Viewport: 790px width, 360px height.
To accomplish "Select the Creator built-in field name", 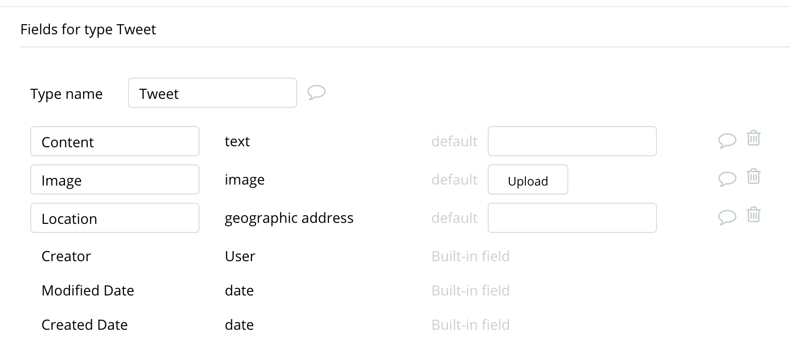I will click(x=66, y=257).
